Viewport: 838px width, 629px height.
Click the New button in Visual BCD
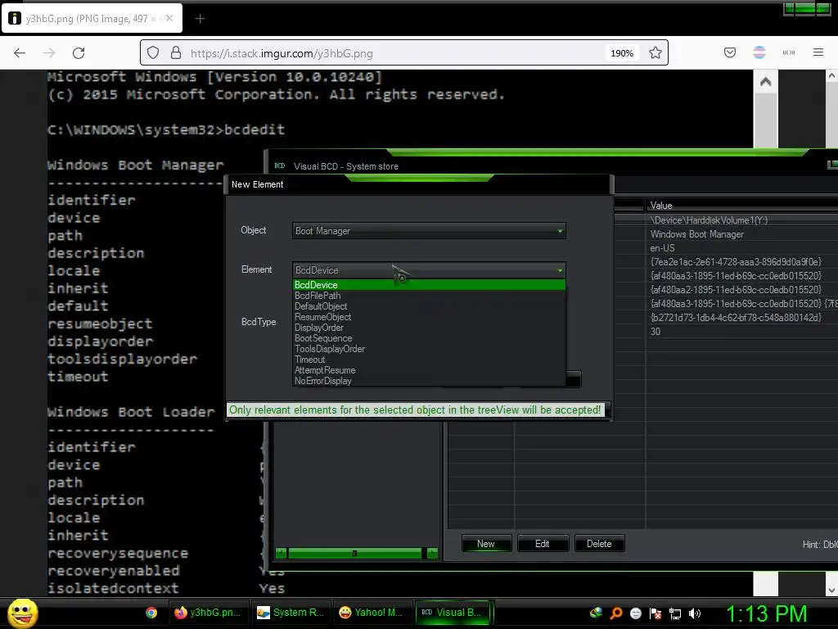pos(486,544)
